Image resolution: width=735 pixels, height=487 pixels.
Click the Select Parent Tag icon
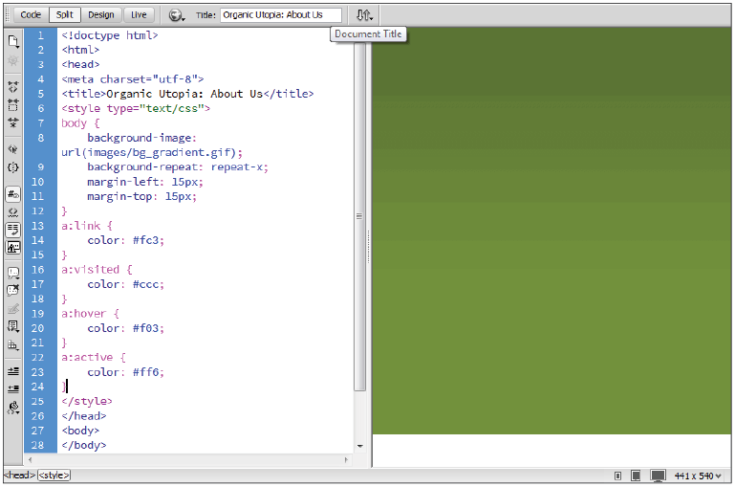(13, 149)
